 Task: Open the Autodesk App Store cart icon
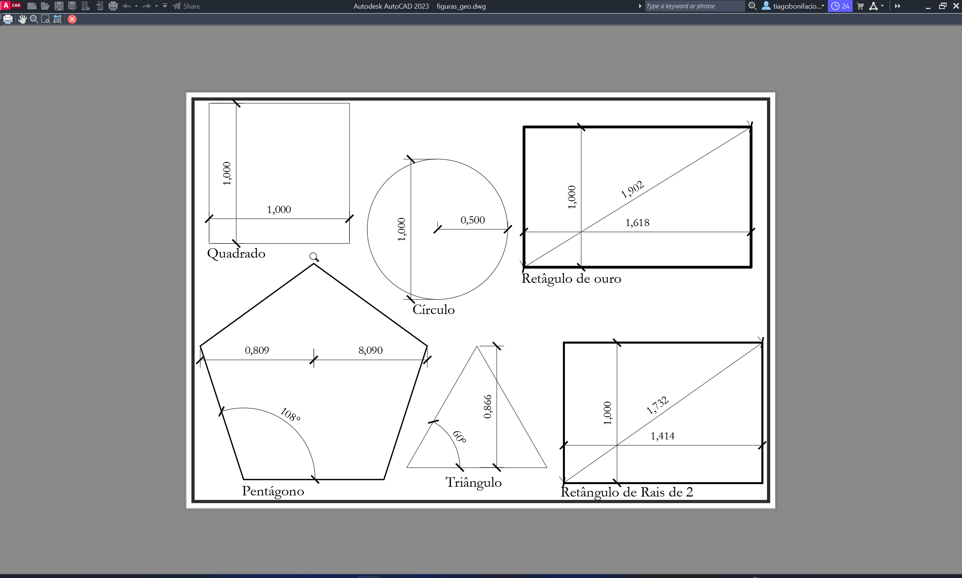[x=860, y=6]
